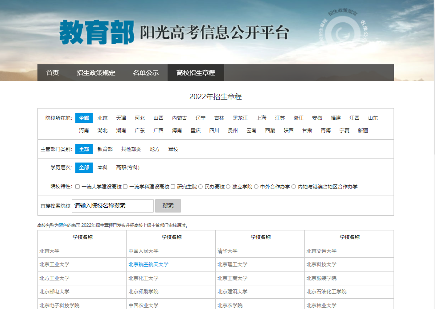Filter schools by 海南 region
The height and width of the screenshot is (309, 435).
tap(177, 130)
